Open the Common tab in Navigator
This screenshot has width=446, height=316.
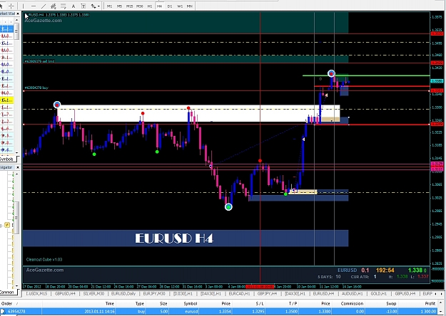[x=7, y=292]
